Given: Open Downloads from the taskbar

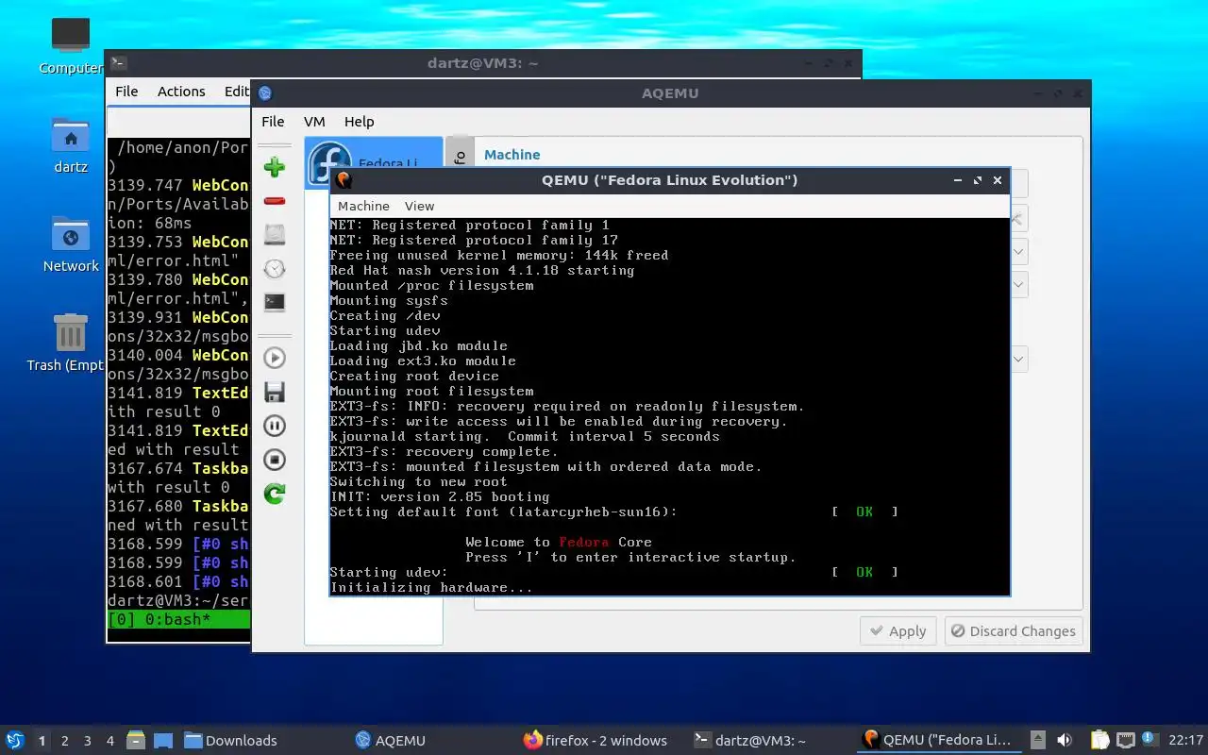Looking at the screenshot, I should coord(230,741).
